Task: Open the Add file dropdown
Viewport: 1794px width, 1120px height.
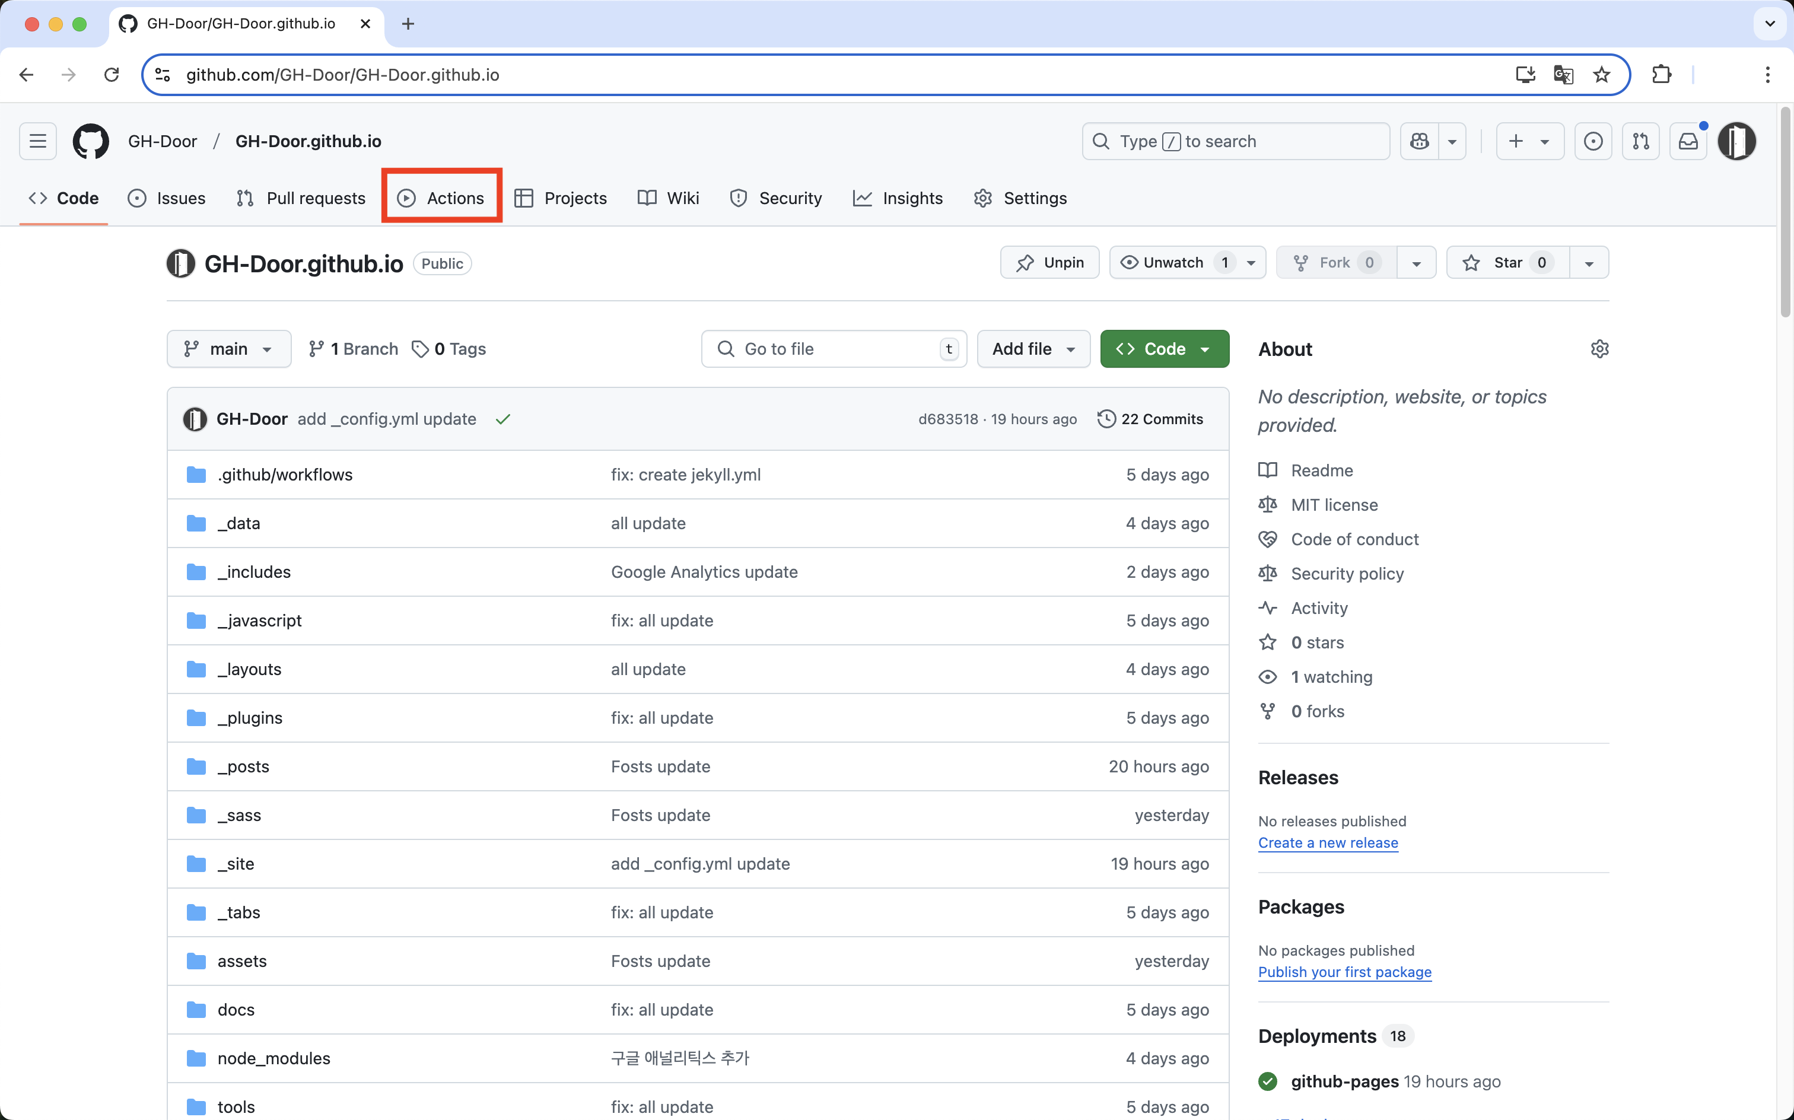Action: click(x=1033, y=349)
